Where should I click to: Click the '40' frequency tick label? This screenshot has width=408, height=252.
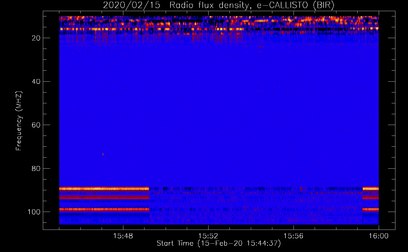(x=36, y=82)
